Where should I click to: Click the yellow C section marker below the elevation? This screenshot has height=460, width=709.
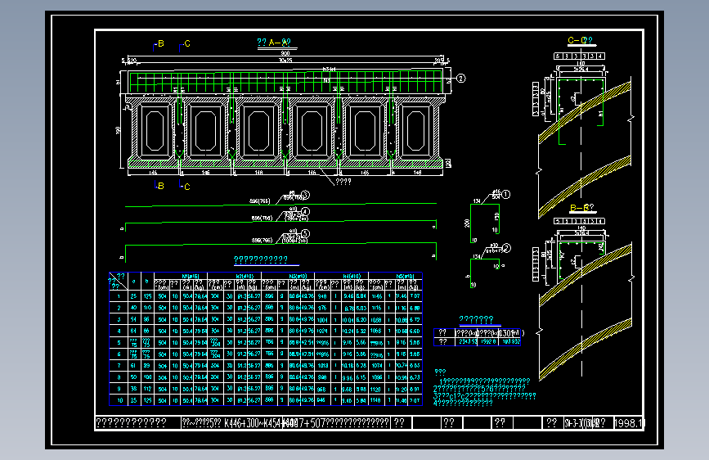pyautogui.click(x=186, y=187)
